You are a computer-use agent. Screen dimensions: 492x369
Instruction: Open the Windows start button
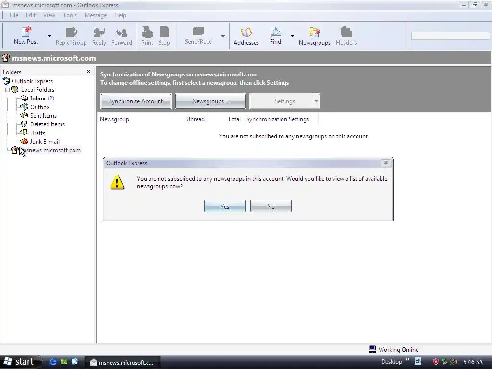(21, 362)
